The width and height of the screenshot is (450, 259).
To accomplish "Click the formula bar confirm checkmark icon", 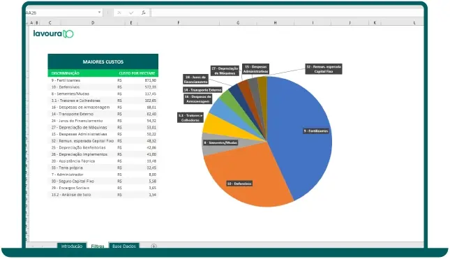I will (x=131, y=13).
